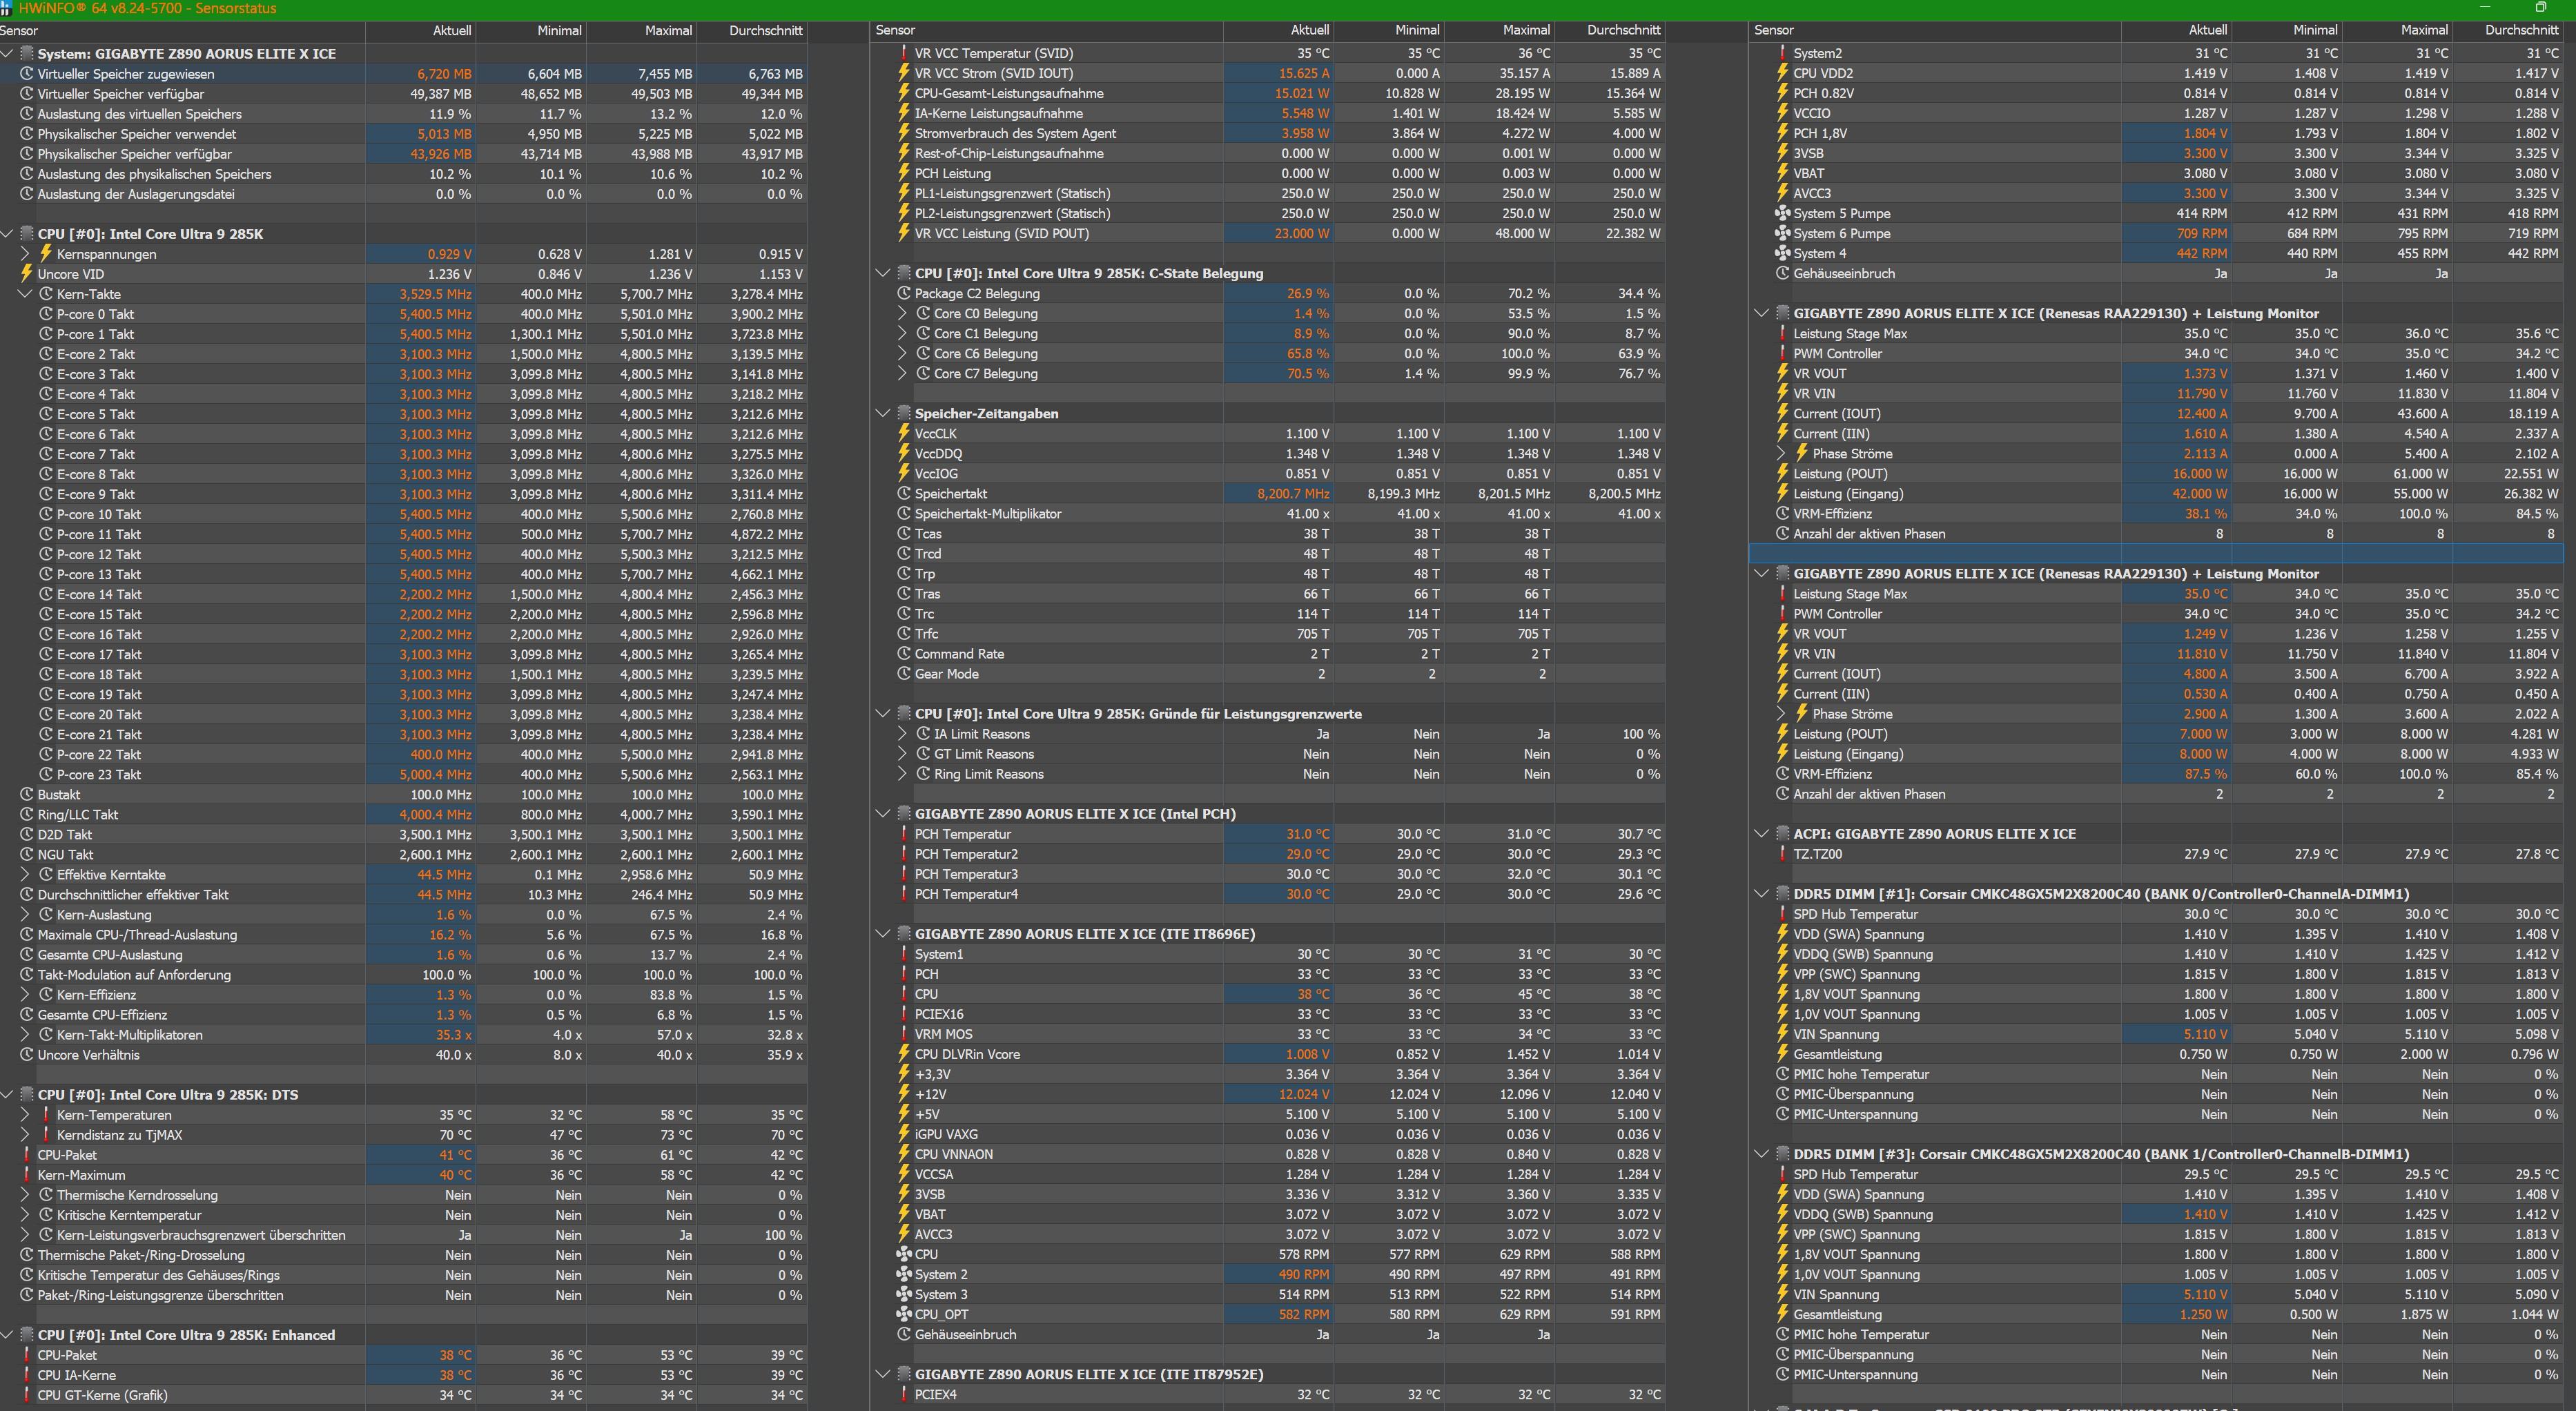Click the clock icon of P-core 0 Takt
The height and width of the screenshot is (1411, 2576).
click(46, 314)
